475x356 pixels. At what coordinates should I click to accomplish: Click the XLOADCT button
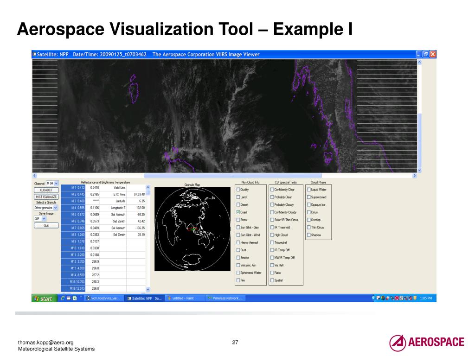(46, 190)
